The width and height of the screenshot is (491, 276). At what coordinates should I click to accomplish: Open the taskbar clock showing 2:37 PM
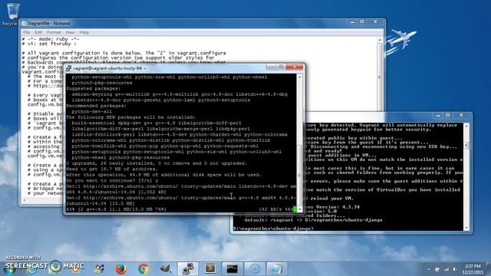coord(473,269)
